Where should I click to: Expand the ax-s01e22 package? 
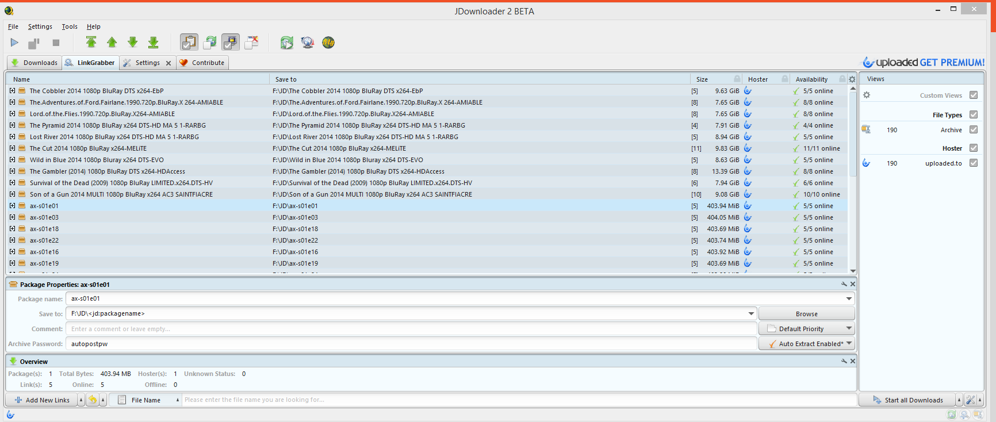click(12, 240)
